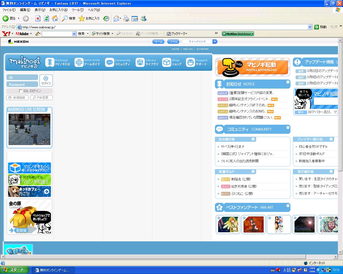Click plus icon beside 取引掲示板
The width and height of the screenshot is (343, 274).
point(331,171)
